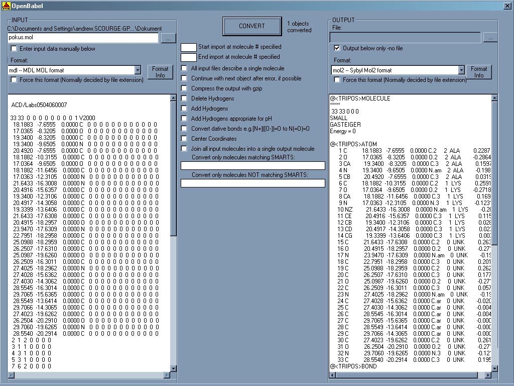This screenshot has height=386, width=514.
Task: Click the input directory path text
Action: (84, 29)
